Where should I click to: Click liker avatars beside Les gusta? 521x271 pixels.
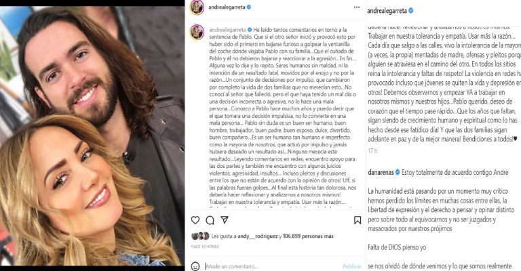pos(200,236)
